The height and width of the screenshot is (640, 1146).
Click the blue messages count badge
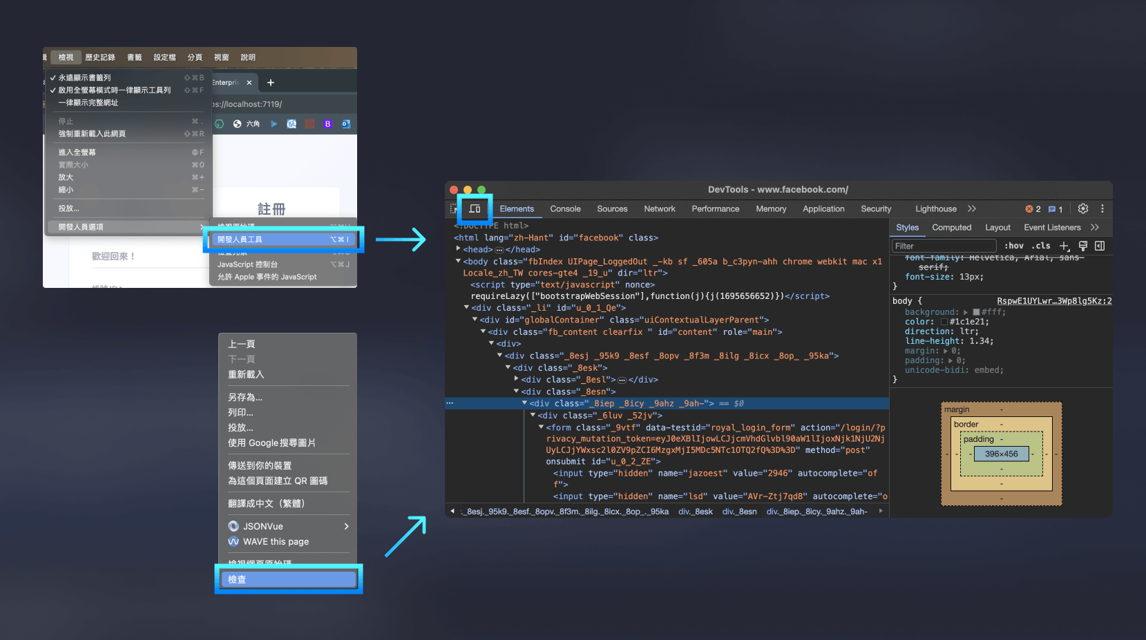(1056, 209)
